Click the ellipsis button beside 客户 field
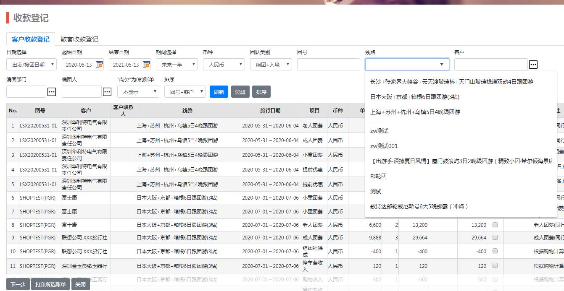The width and height of the screenshot is (564, 291). 533,65
